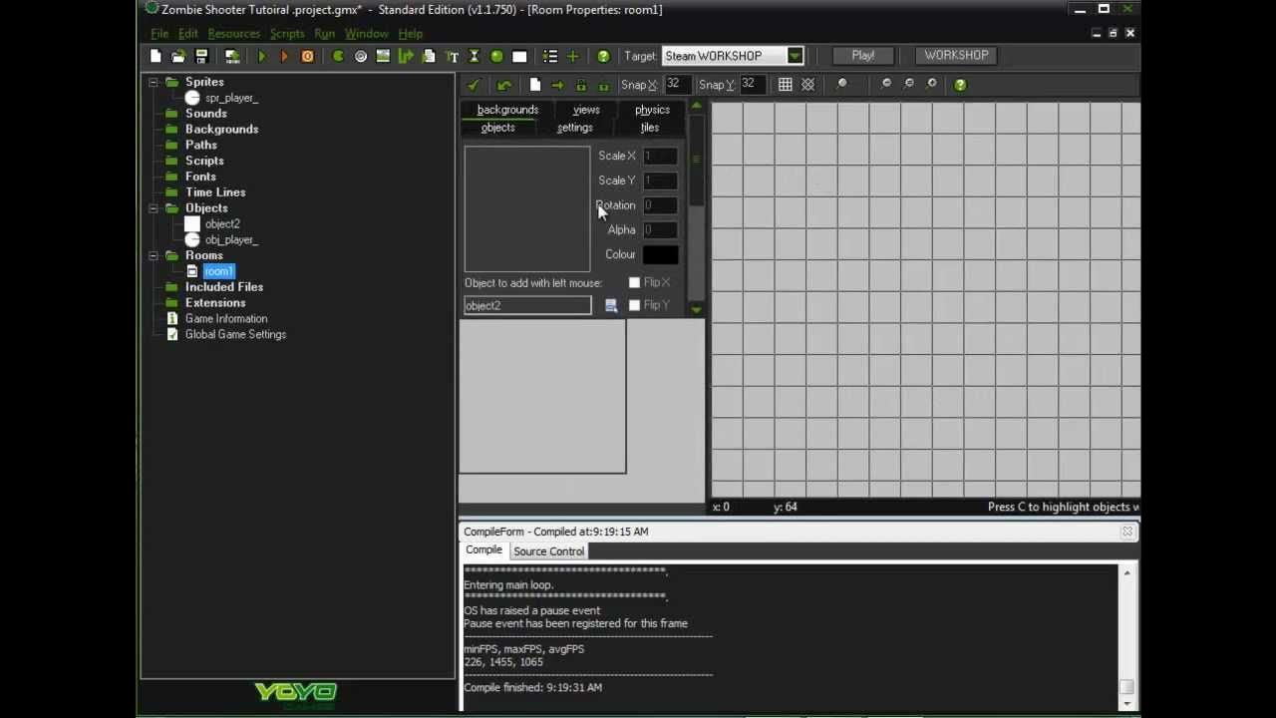Open the Resources menu
Image resolution: width=1276 pixels, height=718 pixels.
tap(234, 34)
